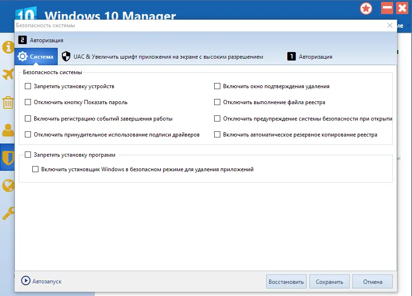Toggle Отключить кнопку Показать пароль
Image resolution: width=412 pixels, height=296 pixels.
pos(28,102)
